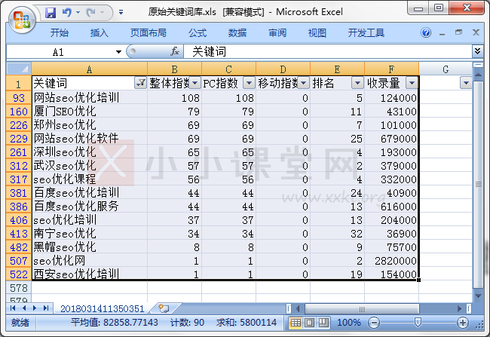The image size is (490, 337).
Task: Click horizontal scrollbar left arrow
Action: click(298, 308)
